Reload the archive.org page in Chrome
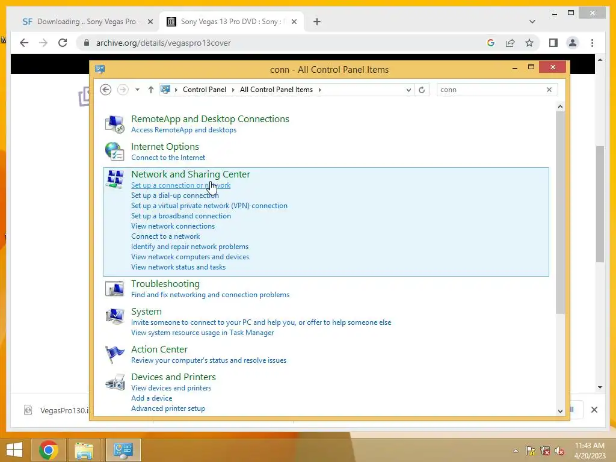Screen dimensions: 616x462 click(x=63, y=43)
